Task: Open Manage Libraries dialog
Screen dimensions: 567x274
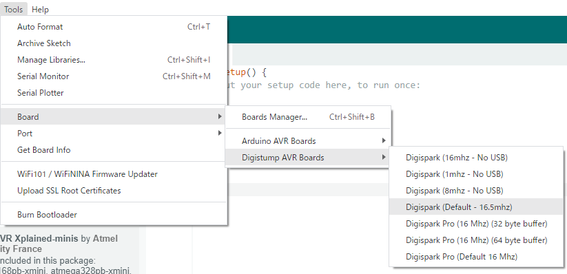Action: pos(114,60)
